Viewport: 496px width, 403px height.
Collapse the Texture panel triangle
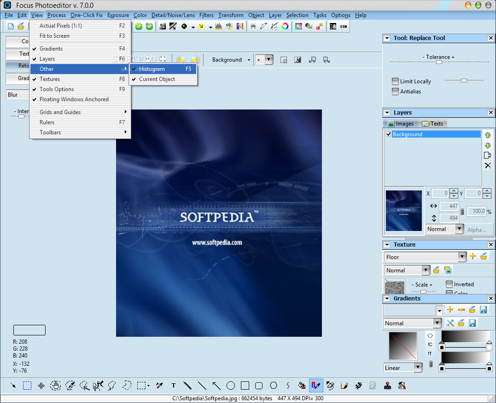pos(386,245)
